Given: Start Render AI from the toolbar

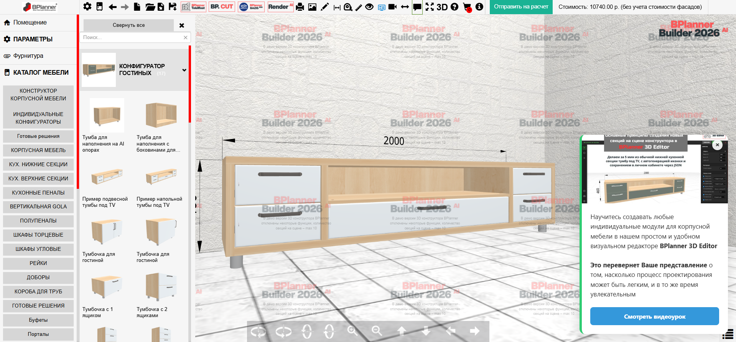Looking at the screenshot, I should point(280,7).
